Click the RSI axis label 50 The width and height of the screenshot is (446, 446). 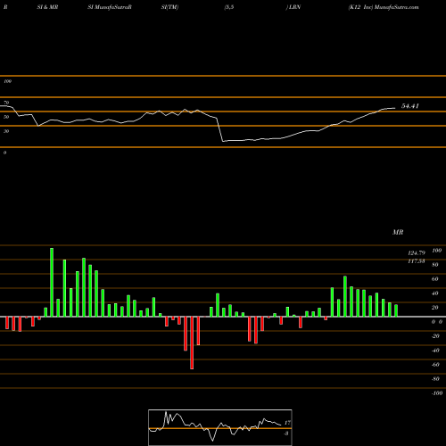tap(6, 117)
